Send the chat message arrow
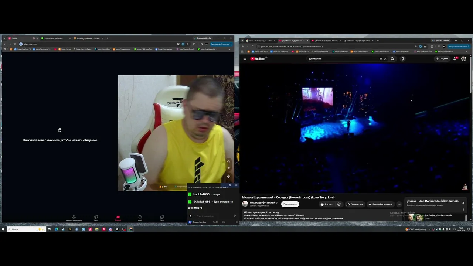This screenshot has width=473, height=266. (x=235, y=216)
